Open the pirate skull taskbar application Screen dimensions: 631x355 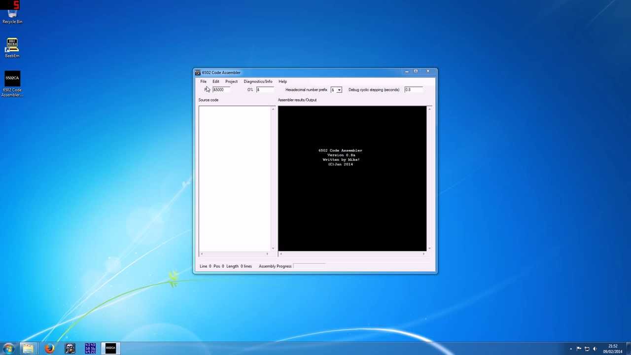point(70,349)
